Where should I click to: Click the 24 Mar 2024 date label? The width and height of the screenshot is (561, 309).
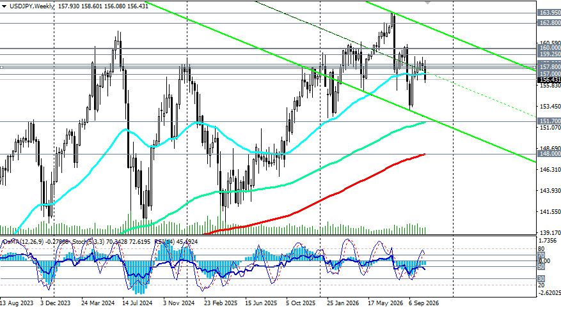click(98, 303)
